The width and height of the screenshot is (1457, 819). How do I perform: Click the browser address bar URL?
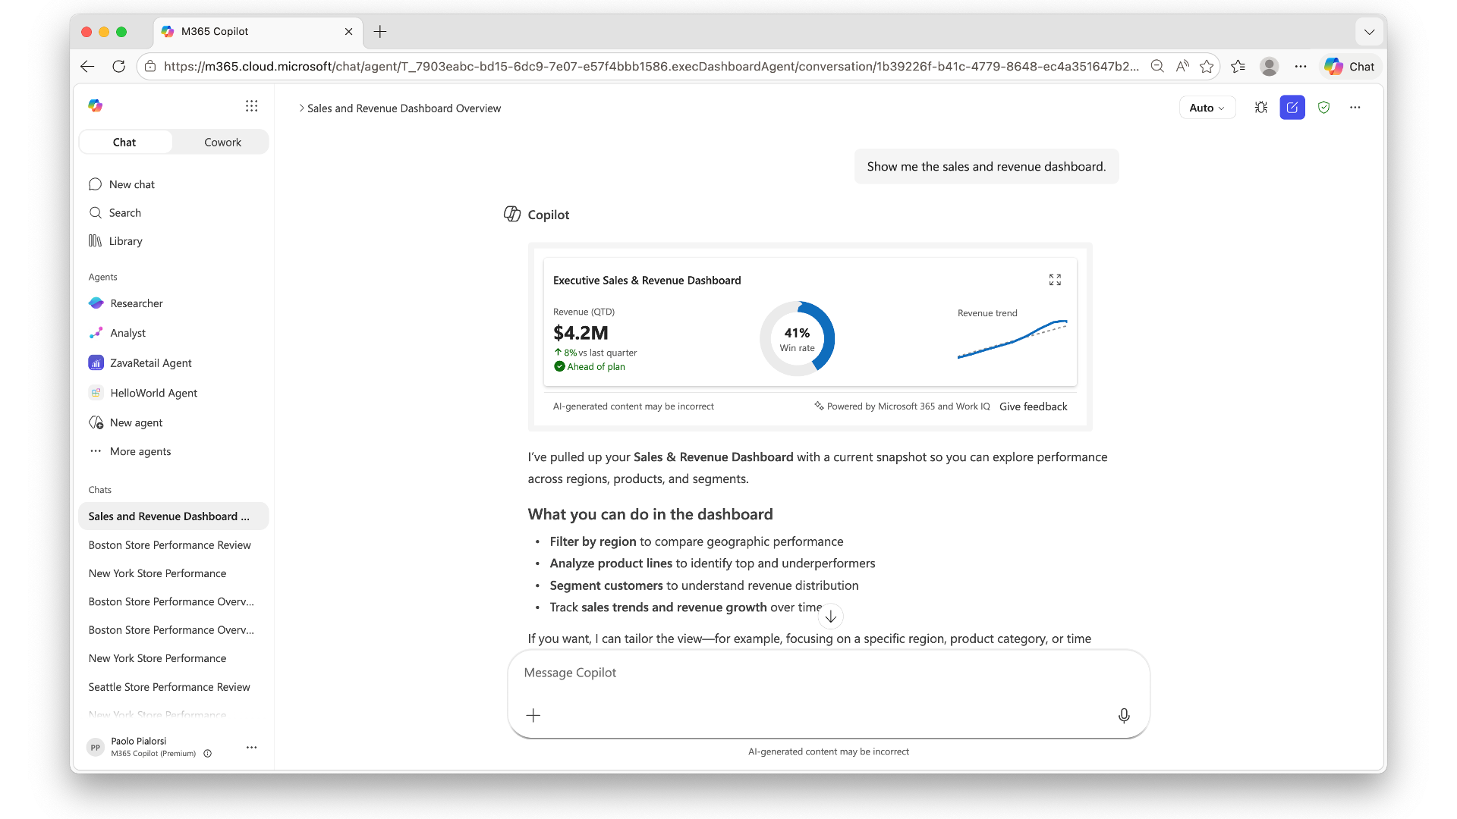(651, 67)
